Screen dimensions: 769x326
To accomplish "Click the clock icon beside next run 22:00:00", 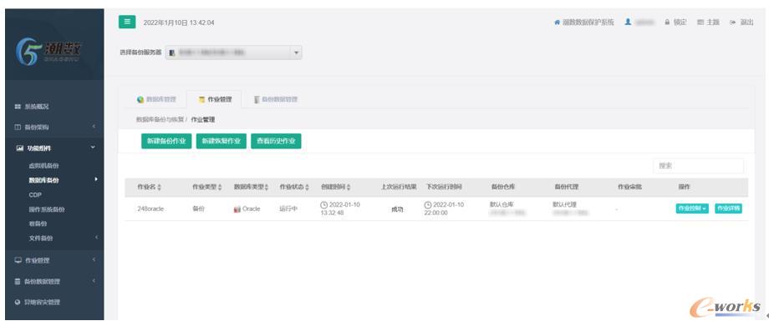I will [428, 204].
